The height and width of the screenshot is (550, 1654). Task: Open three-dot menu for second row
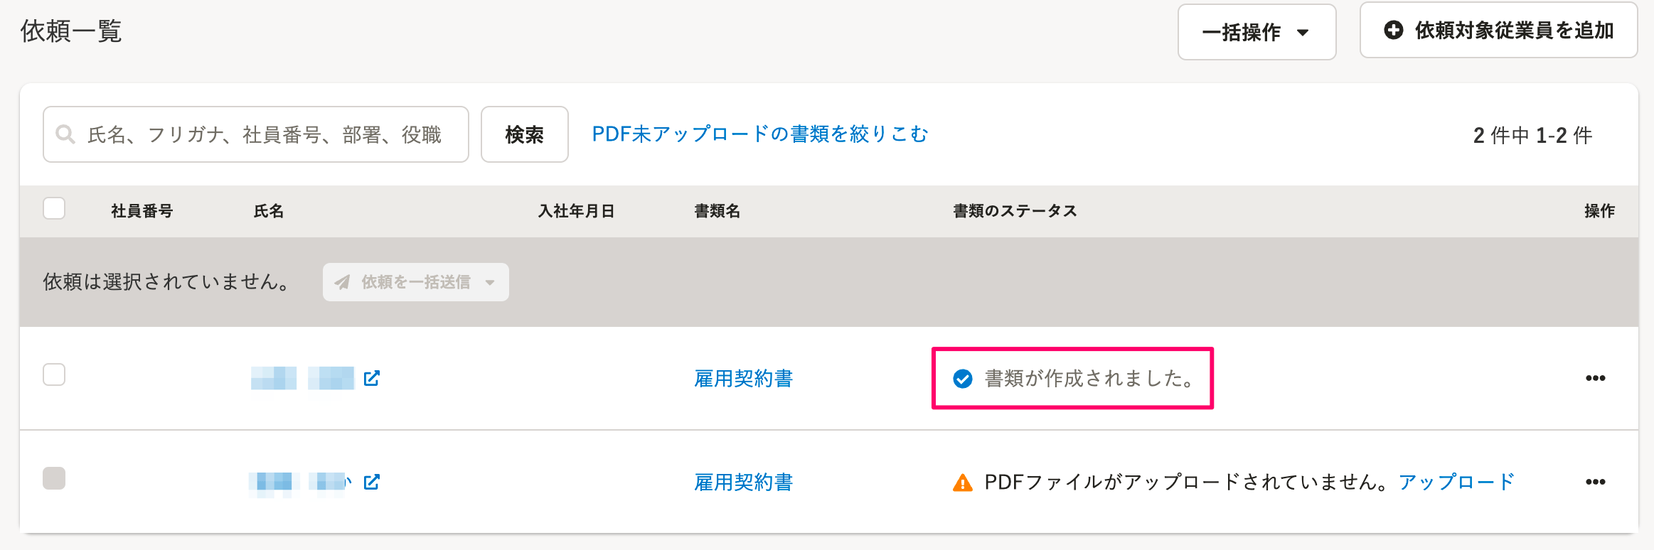(x=1595, y=482)
